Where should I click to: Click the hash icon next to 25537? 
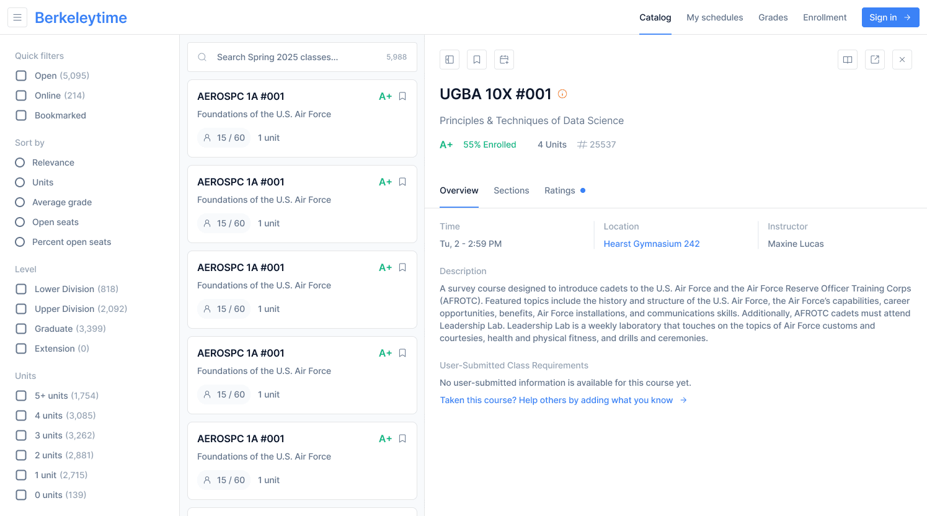coord(582,145)
